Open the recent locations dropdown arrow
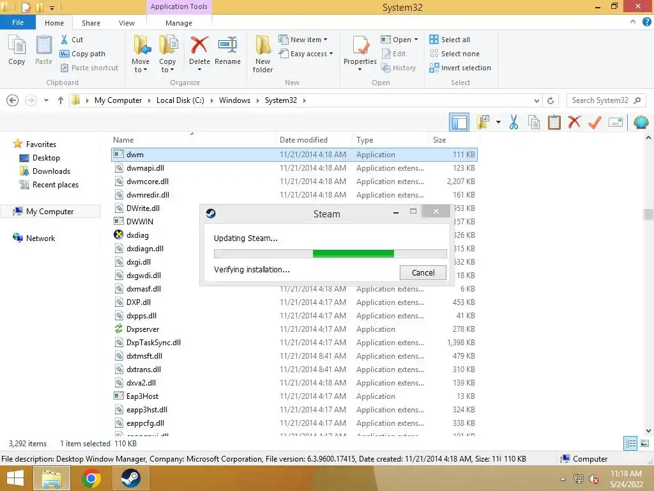Screen dimensions: 654x491 (46, 100)
